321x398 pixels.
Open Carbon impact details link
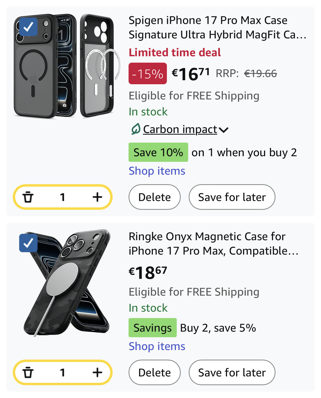coord(180,130)
